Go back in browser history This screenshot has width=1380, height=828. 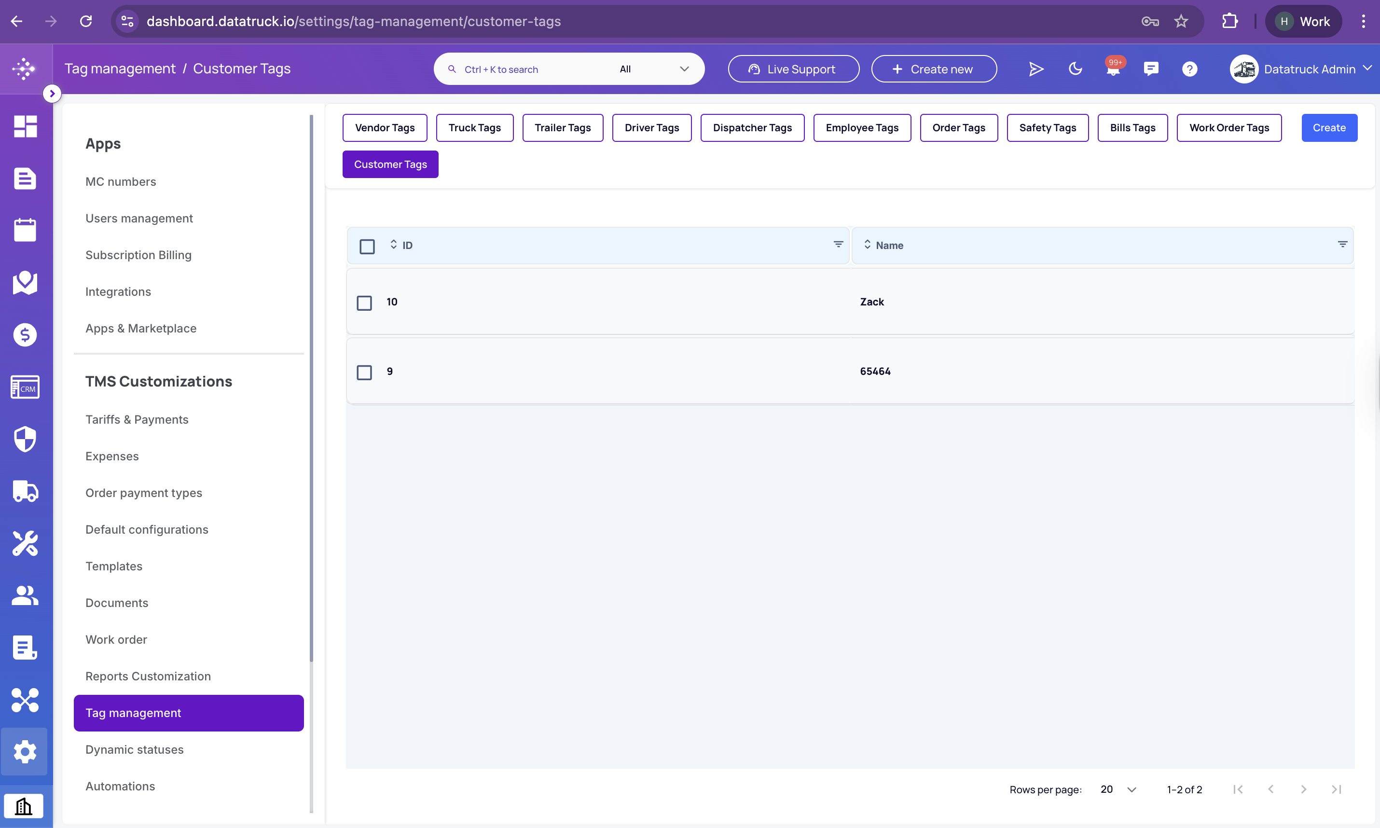17,21
